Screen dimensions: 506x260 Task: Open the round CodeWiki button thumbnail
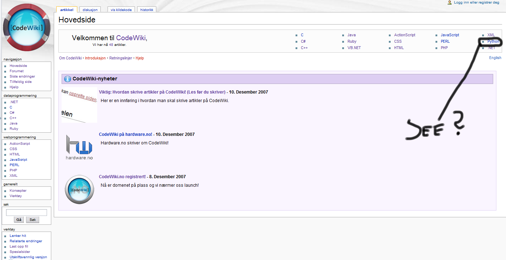[79, 190]
